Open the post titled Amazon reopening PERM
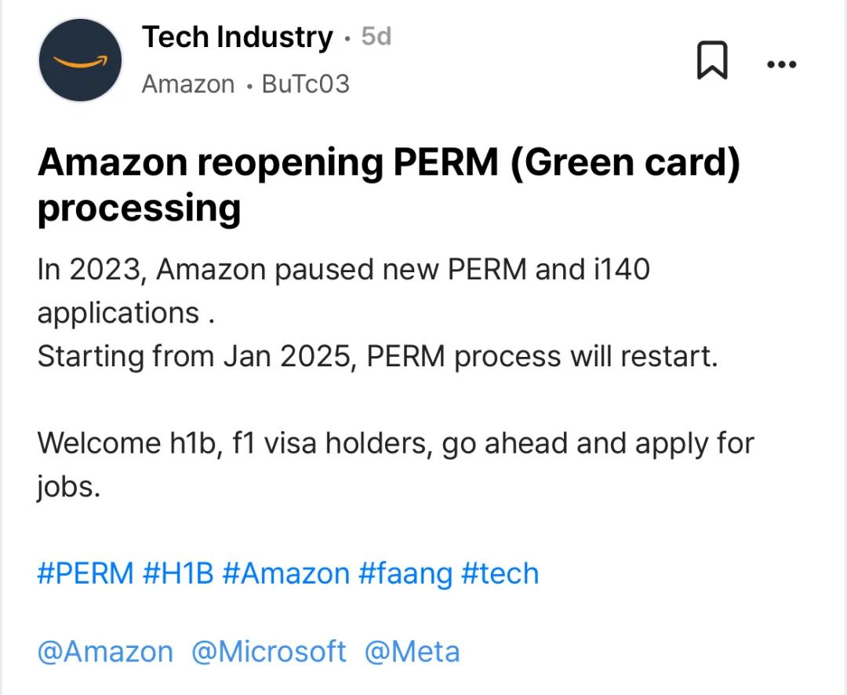The image size is (847, 695). tap(388, 184)
